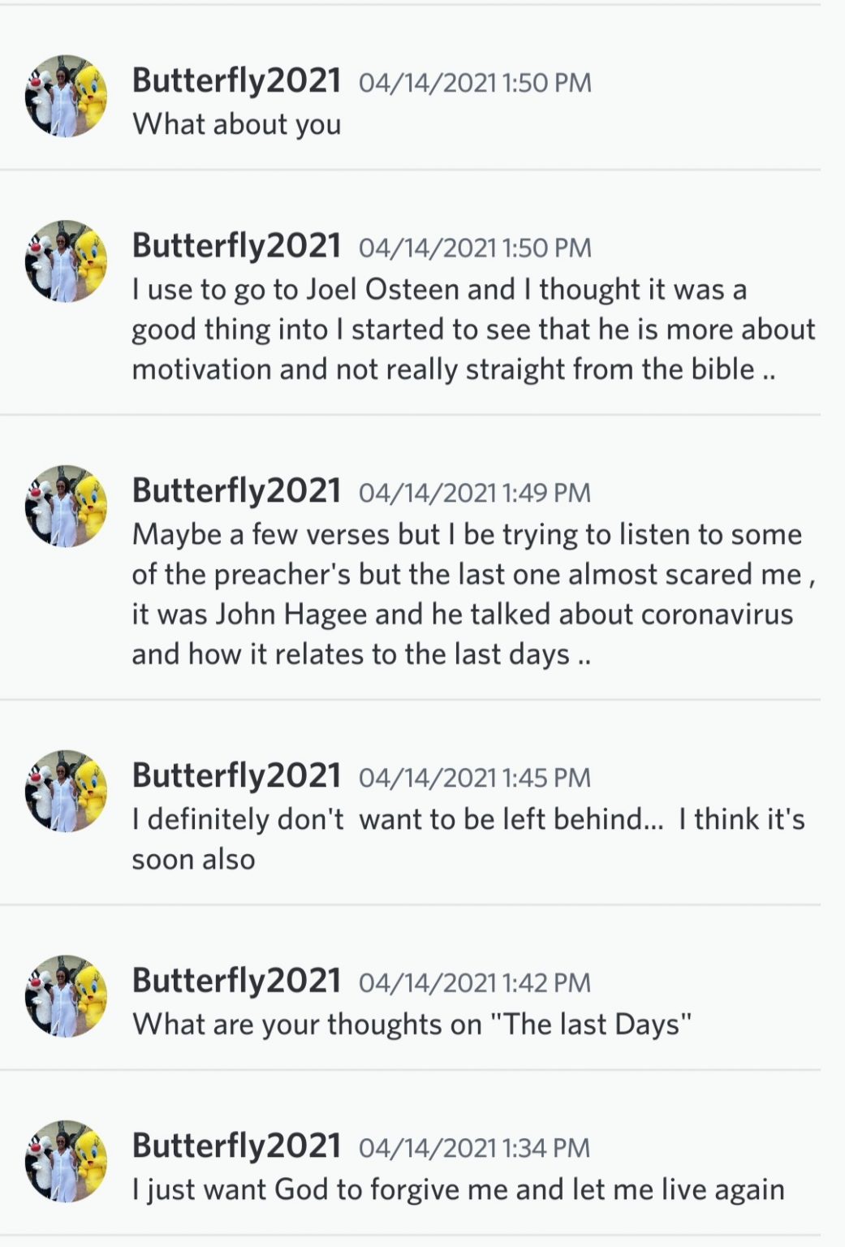The height and width of the screenshot is (1247, 845).
Task: Click the 04/14/2021 1:49 PM timestamp
Action: pyautogui.click(x=475, y=493)
